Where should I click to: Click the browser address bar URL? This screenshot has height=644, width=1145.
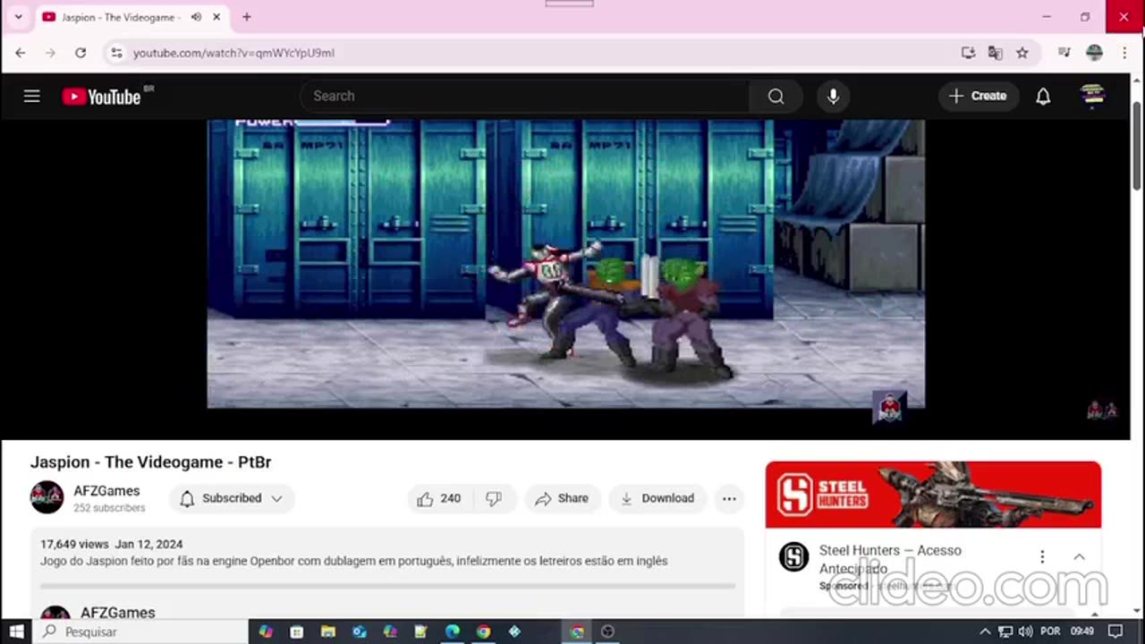coord(233,53)
